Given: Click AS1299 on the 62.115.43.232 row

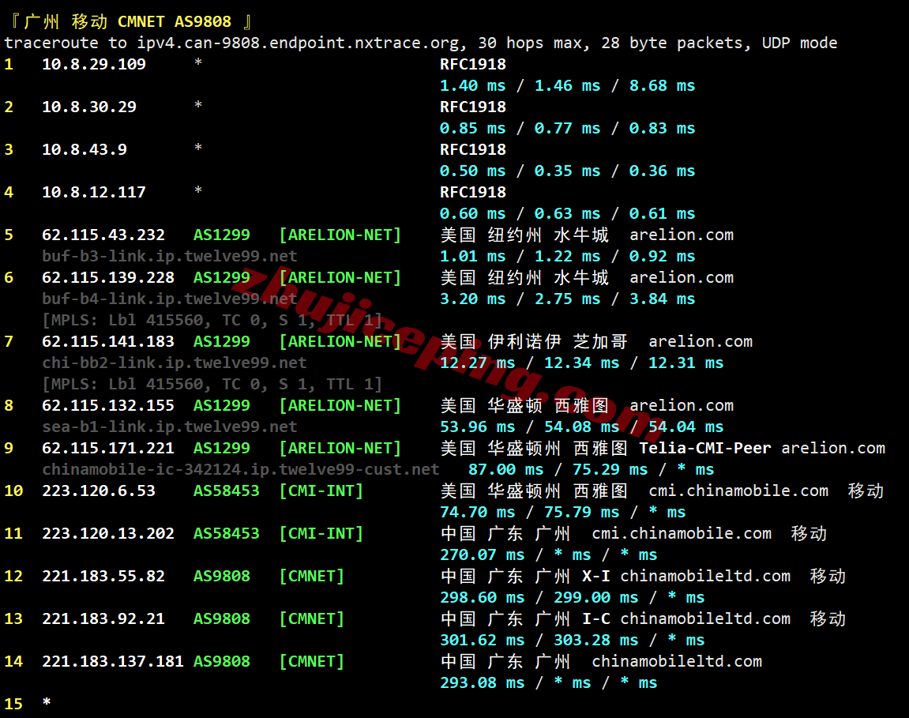Looking at the screenshot, I should [x=221, y=235].
